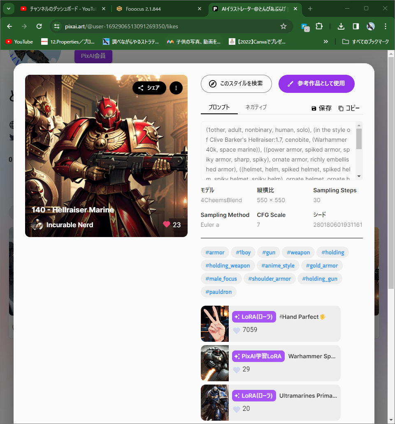Image resolution: width=395 pixels, height=424 pixels.
Task: Open the #armor tag
Action: (x=215, y=252)
